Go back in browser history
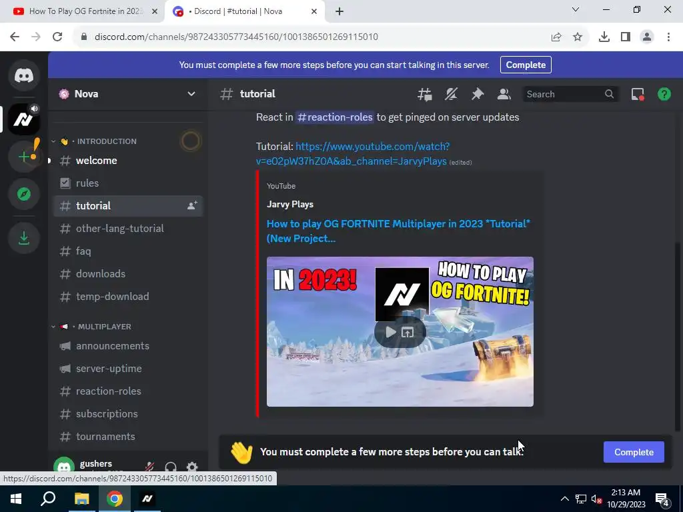Image resolution: width=683 pixels, height=512 pixels. (15, 37)
